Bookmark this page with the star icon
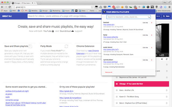Screen dimensions: 172x107 92,7
